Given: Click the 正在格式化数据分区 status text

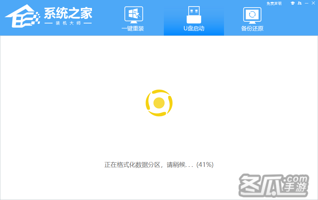Looking at the screenshot, I should click(133, 165).
